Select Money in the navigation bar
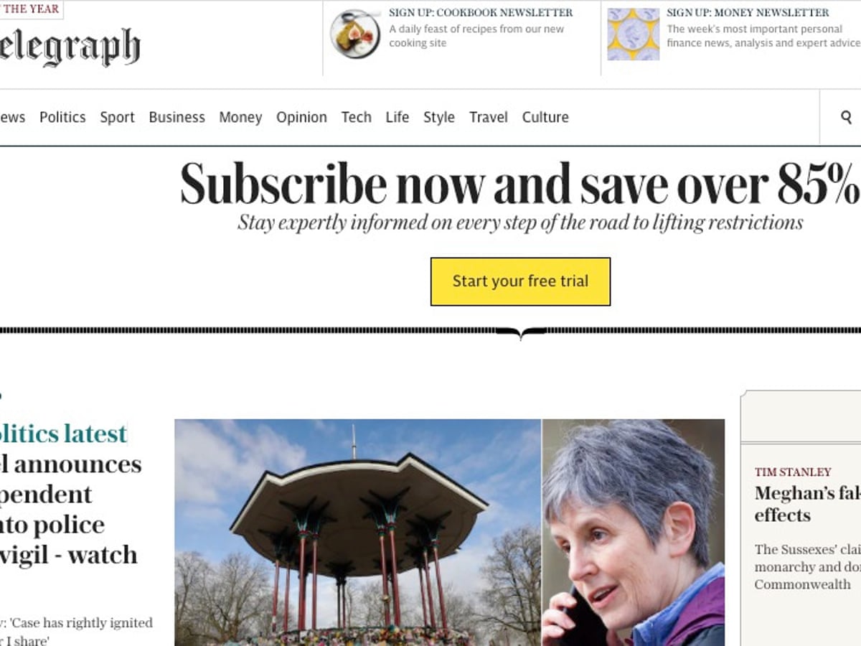Image resolution: width=861 pixels, height=646 pixels. tap(240, 117)
